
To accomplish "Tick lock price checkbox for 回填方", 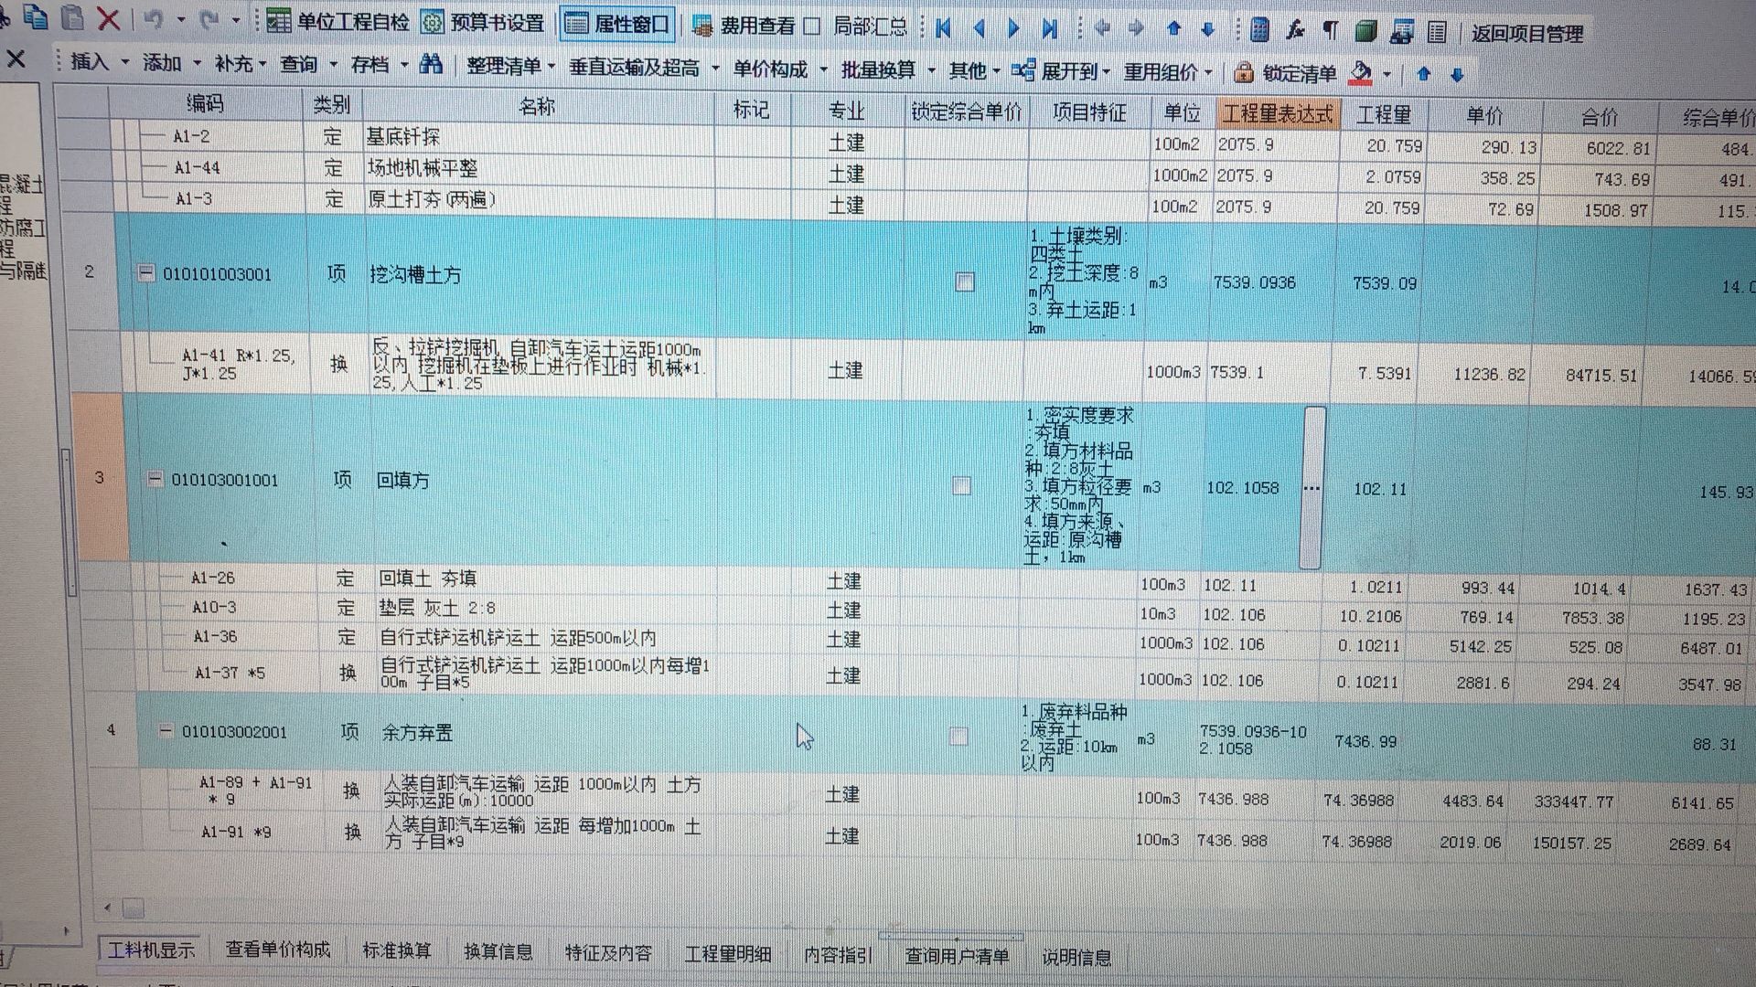I will pos(961,485).
